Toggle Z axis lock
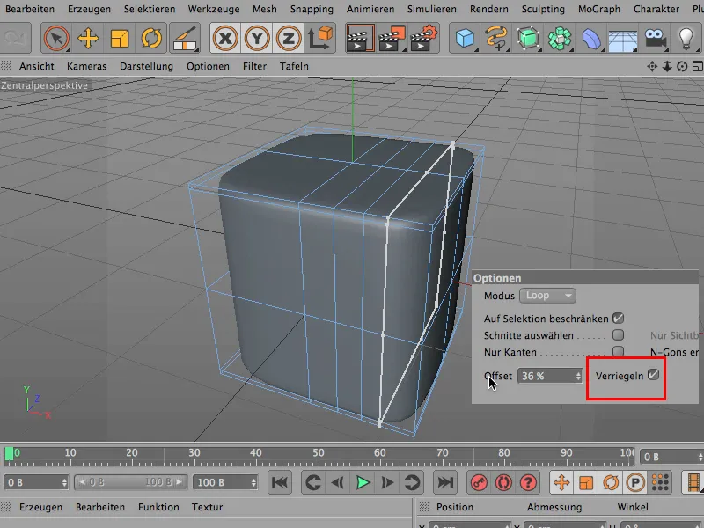Screen dimensions: 704x528 coord(289,38)
